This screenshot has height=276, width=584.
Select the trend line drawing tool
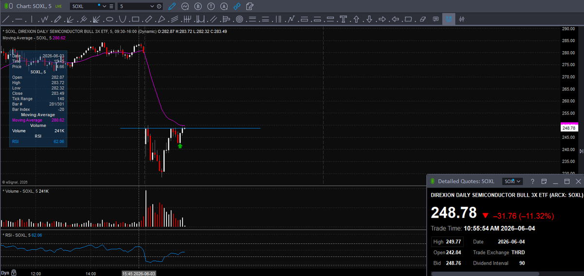tap(5, 19)
